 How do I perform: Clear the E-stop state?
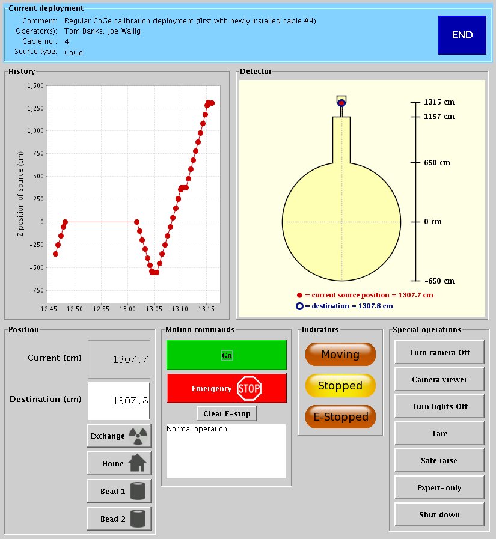click(x=227, y=414)
